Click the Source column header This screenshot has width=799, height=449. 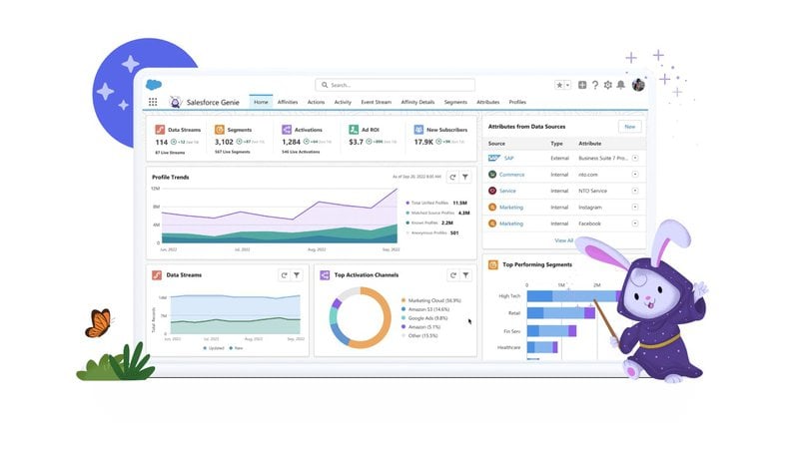click(496, 144)
